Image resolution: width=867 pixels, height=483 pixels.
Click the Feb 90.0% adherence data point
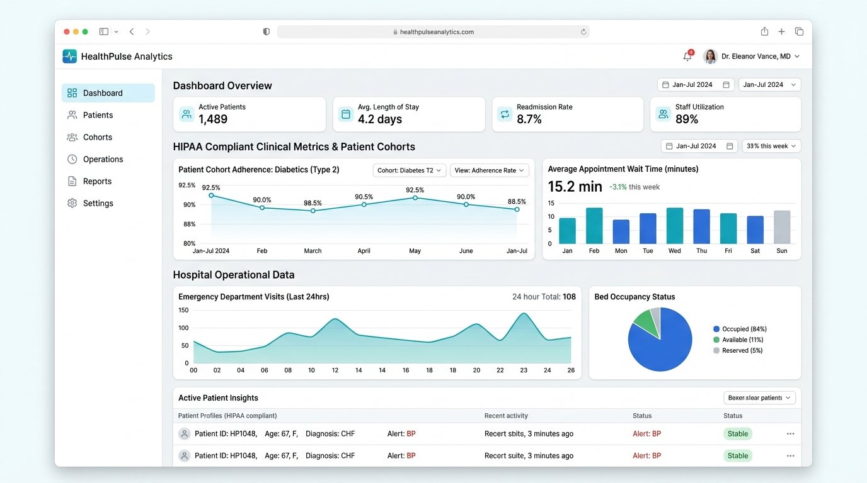coord(262,208)
